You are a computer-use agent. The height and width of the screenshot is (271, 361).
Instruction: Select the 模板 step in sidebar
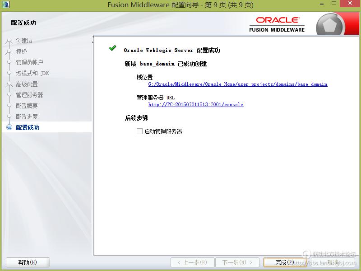point(22,51)
